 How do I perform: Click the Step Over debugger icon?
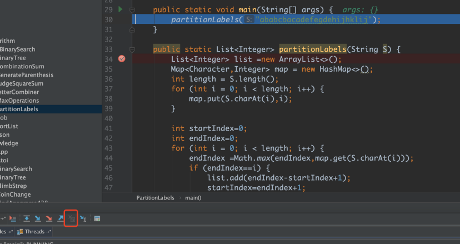pos(27,219)
